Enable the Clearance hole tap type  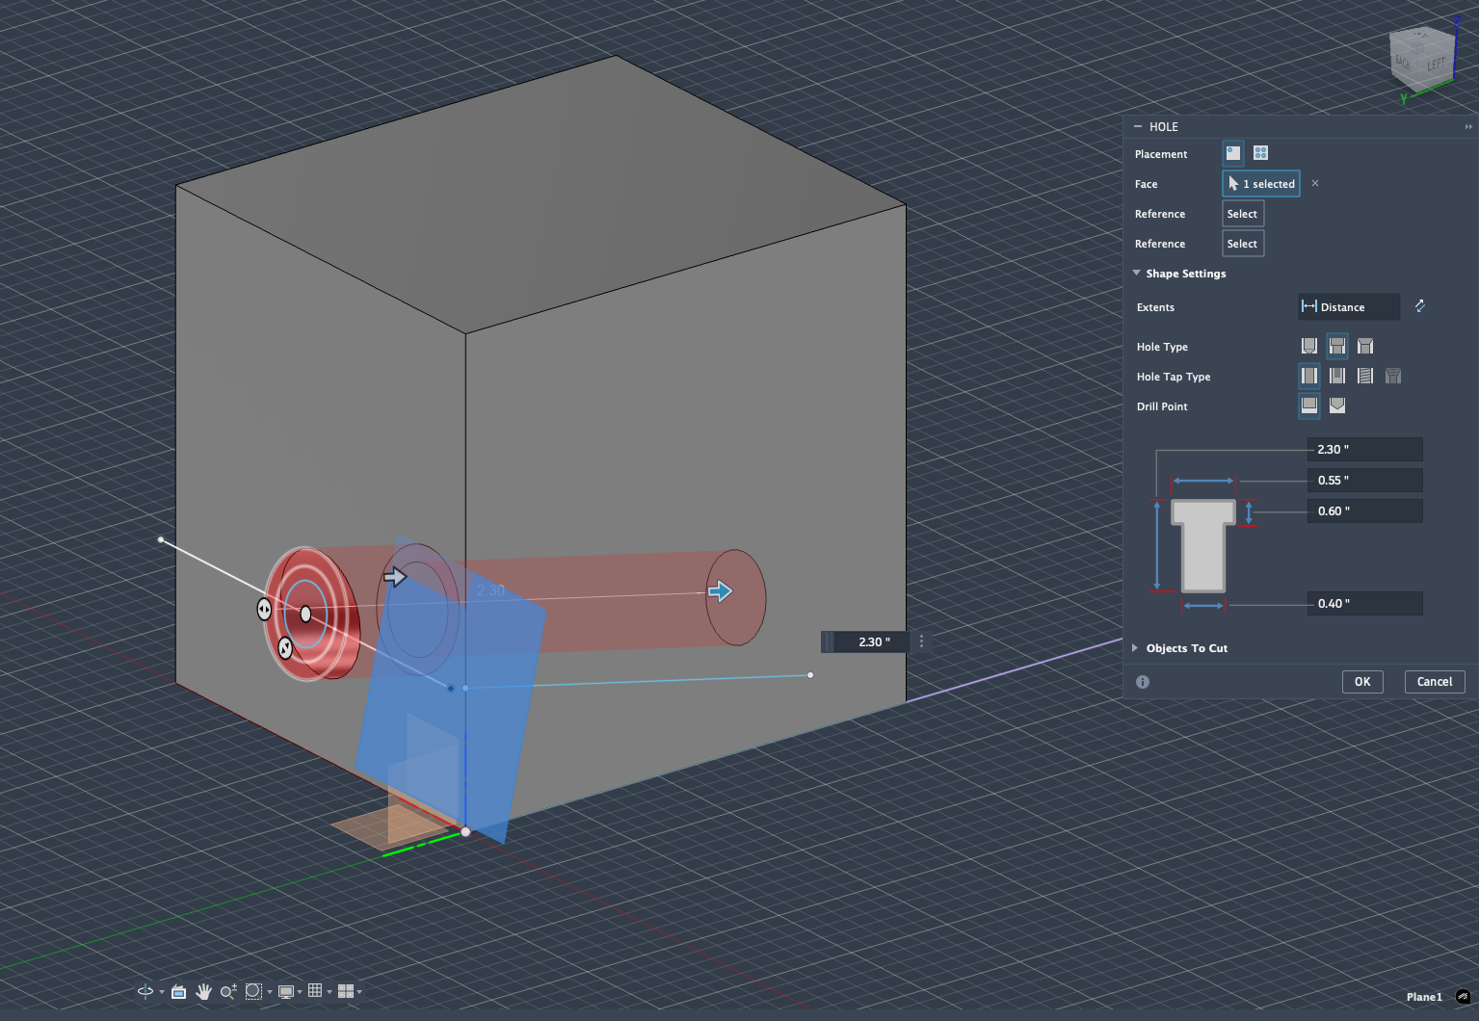(x=1337, y=376)
